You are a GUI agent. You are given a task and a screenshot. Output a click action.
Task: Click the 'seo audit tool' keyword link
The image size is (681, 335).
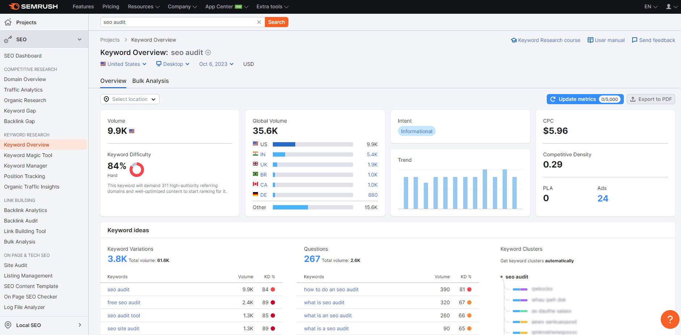[x=124, y=315]
